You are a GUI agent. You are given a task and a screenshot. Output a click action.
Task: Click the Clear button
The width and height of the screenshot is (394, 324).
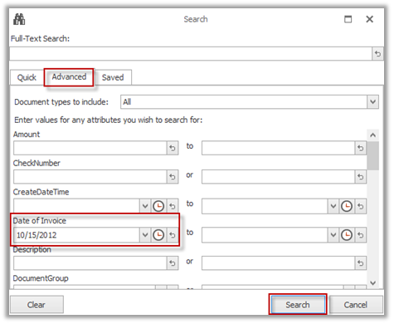coord(36,305)
